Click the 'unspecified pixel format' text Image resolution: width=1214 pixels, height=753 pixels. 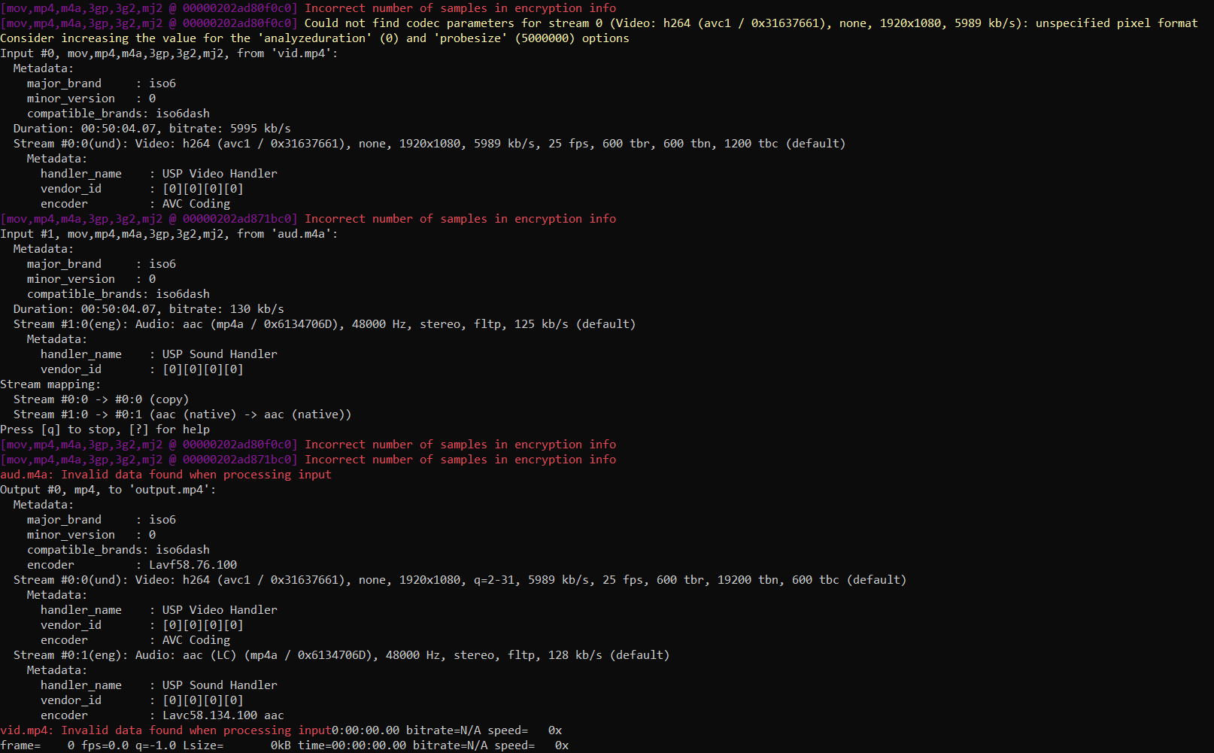(1116, 23)
